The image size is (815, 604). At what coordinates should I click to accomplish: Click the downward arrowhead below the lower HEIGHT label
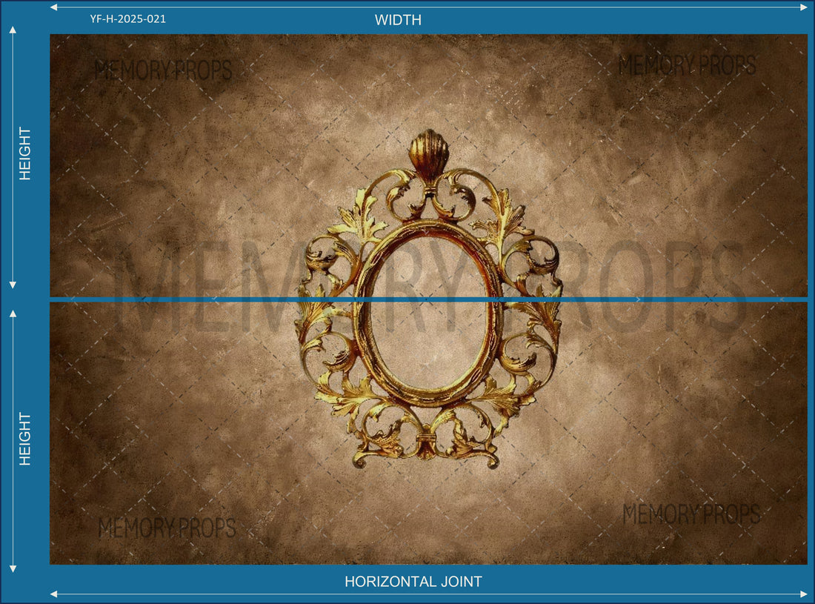[x=13, y=568]
